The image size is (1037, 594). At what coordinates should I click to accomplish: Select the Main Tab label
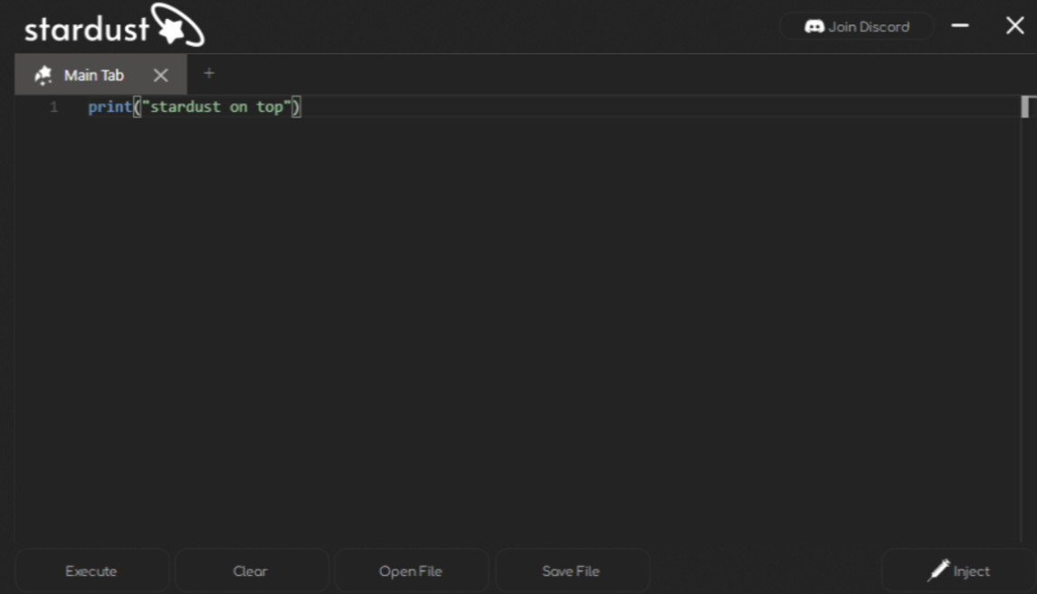pyautogui.click(x=94, y=75)
